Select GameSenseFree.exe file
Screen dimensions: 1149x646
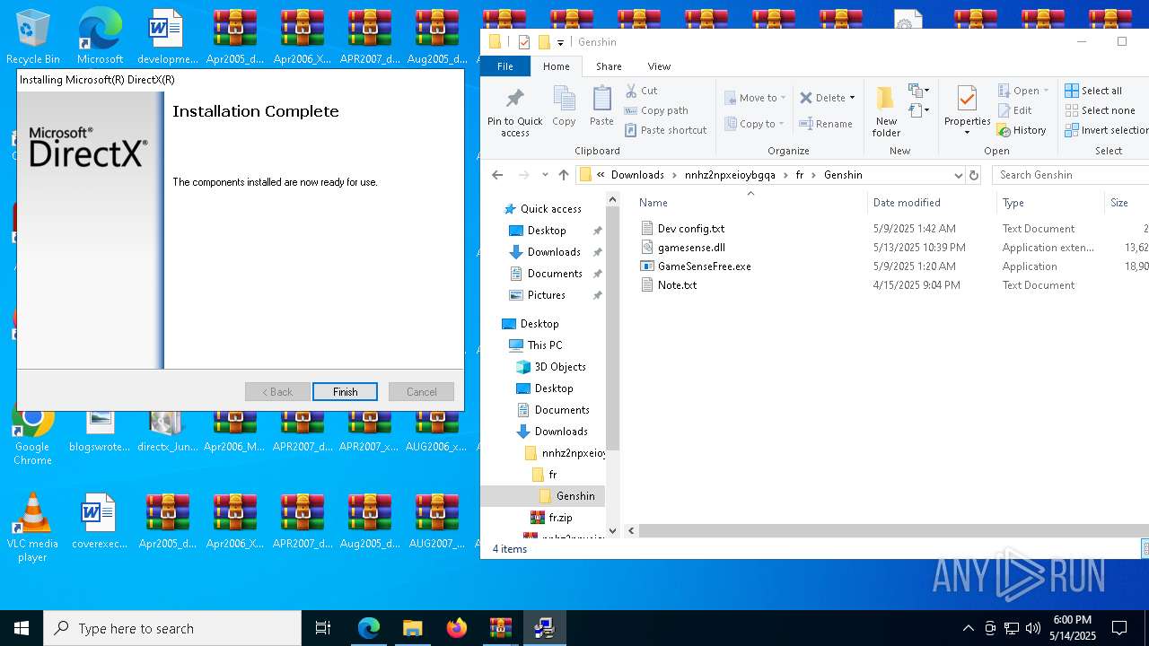(704, 266)
